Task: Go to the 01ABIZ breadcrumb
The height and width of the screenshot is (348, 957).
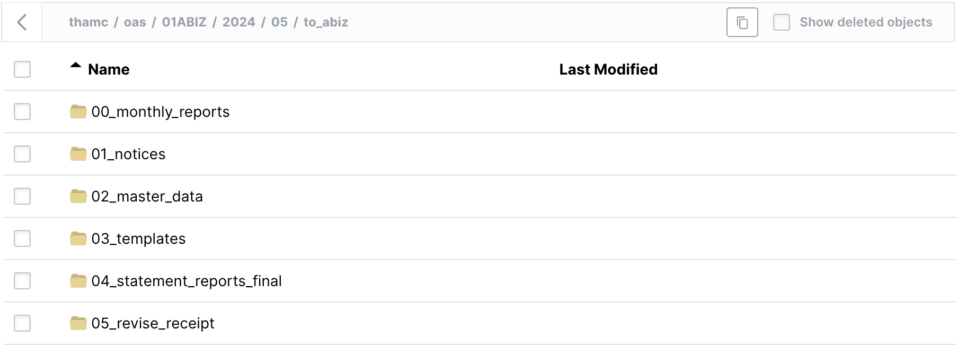Action: click(x=184, y=22)
